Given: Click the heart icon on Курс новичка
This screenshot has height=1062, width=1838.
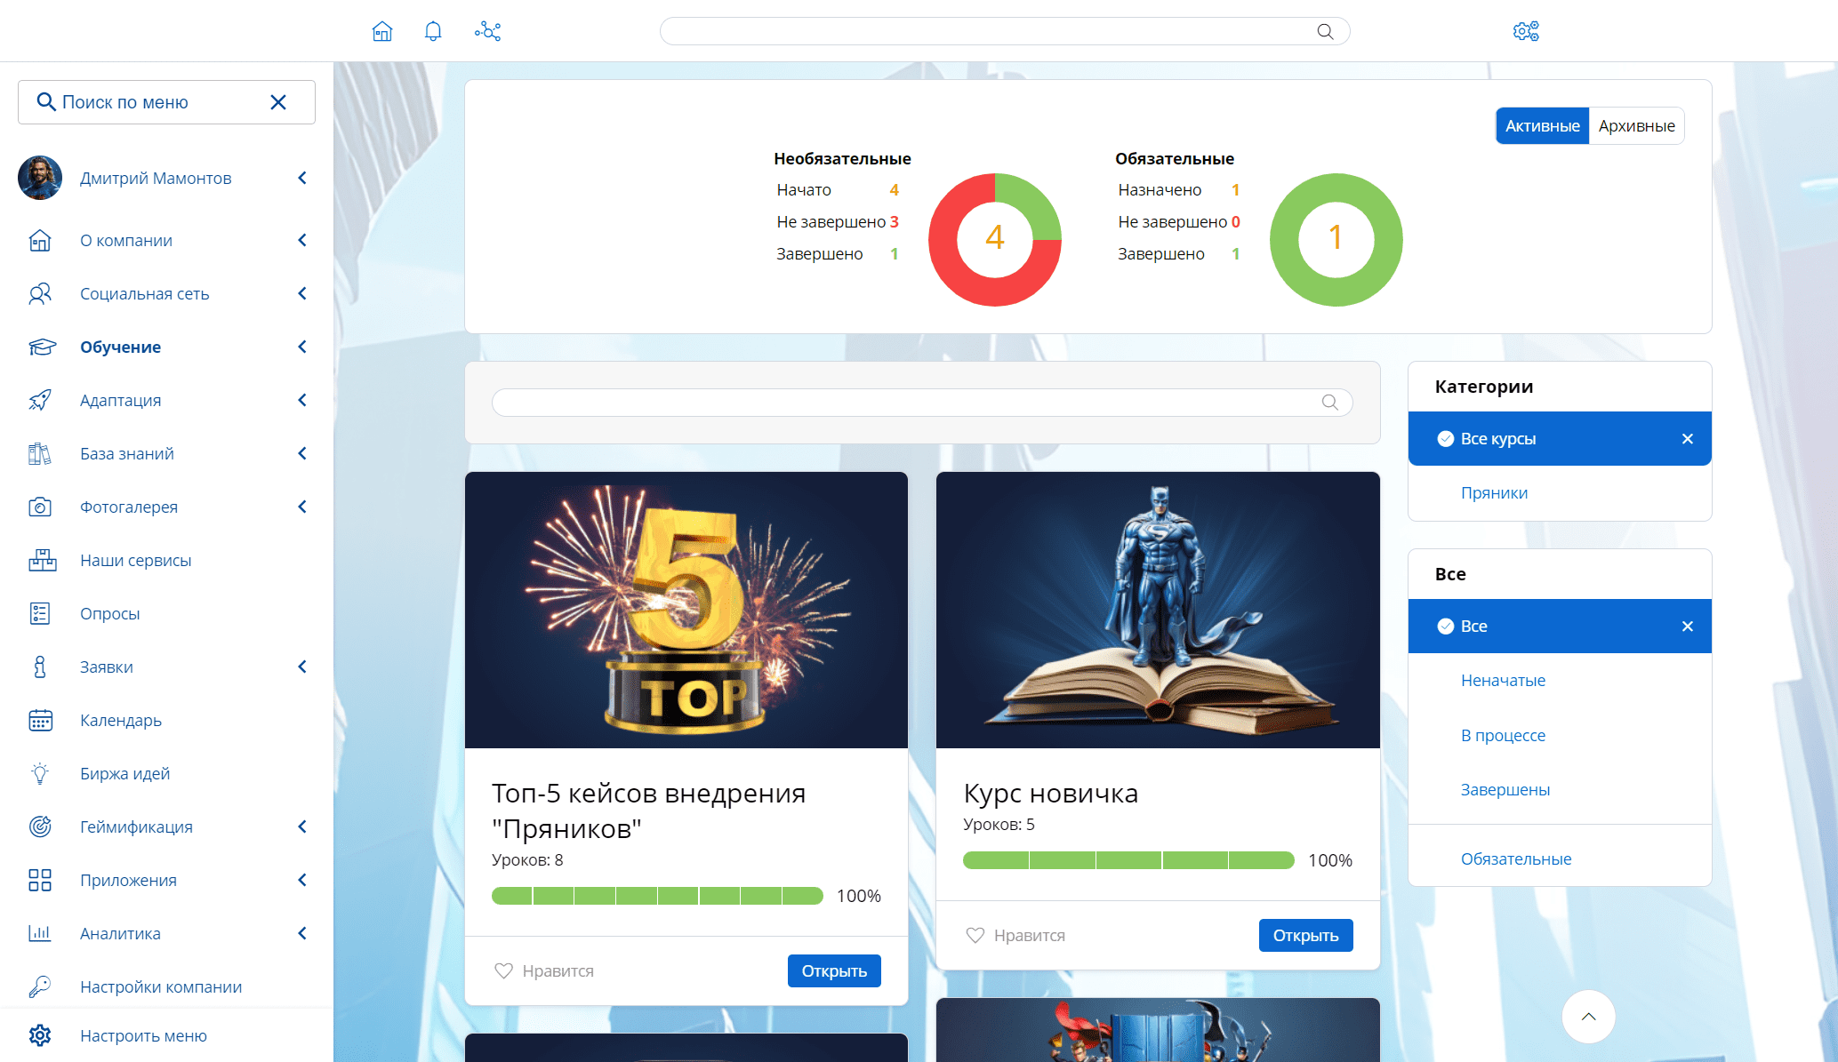Looking at the screenshot, I should pos(975,935).
